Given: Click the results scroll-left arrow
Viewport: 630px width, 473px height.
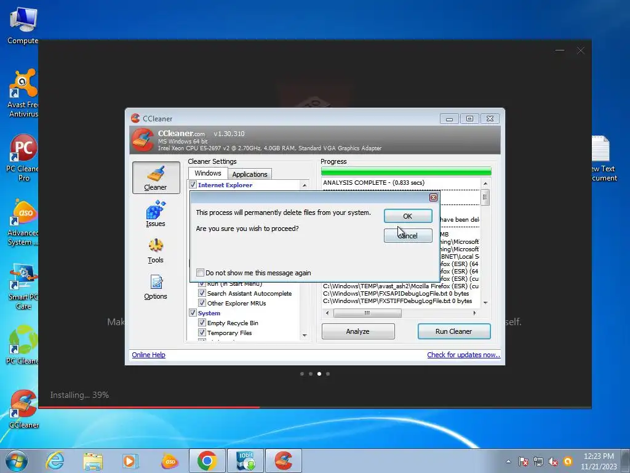Looking at the screenshot, I should click(x=327, y=313).
